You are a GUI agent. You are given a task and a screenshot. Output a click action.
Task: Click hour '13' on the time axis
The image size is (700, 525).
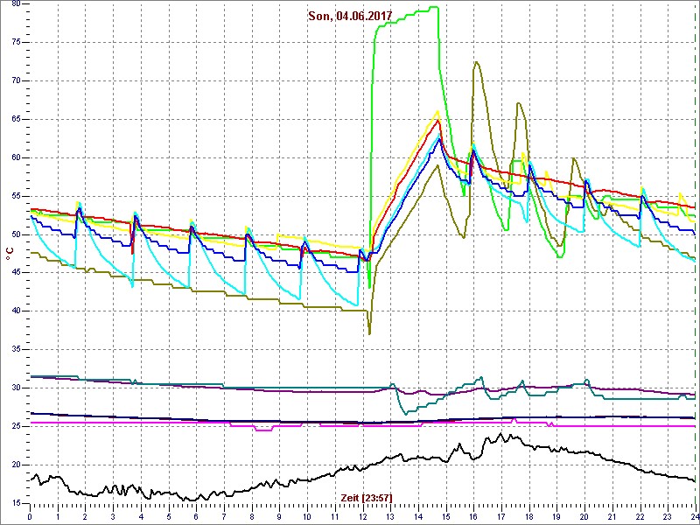(390, 516)
